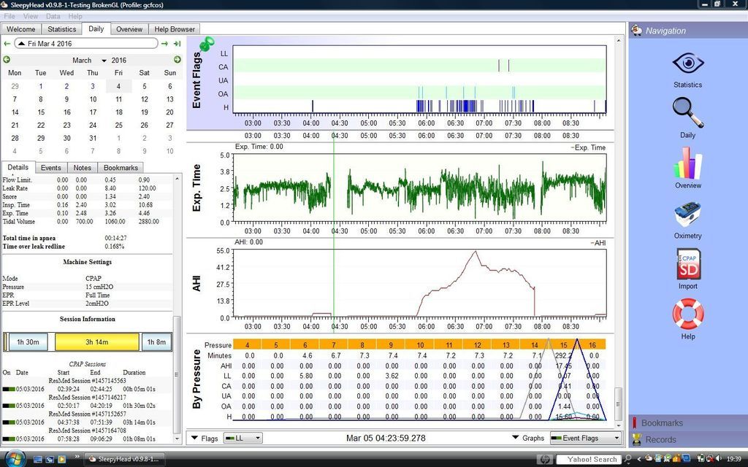Image resolution: width=748 pixels, height=467 pixels.
Task: Jump to the last day with data arrow
Action: click(x=177, y=44)
